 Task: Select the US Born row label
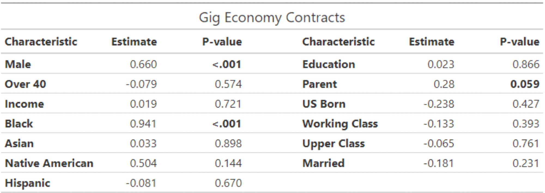pyautogui.click(x=324, y=104)
